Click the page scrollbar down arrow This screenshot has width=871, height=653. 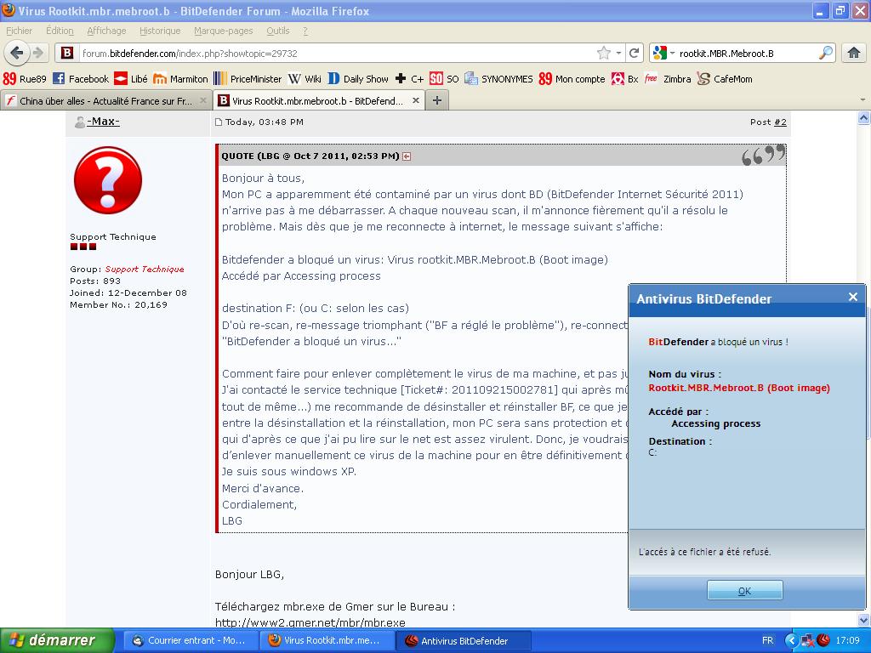click(863, 620)
